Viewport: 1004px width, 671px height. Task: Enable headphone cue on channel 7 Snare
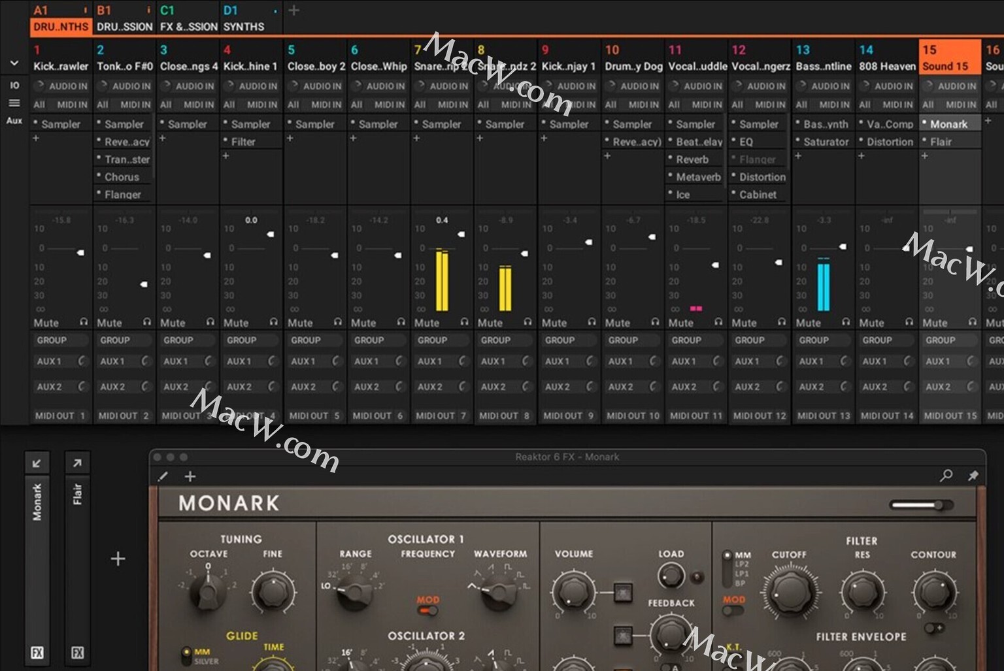(464, 322)
